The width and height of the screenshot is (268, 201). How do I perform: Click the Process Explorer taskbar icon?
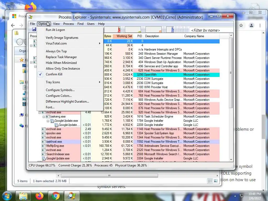(72, 196)
